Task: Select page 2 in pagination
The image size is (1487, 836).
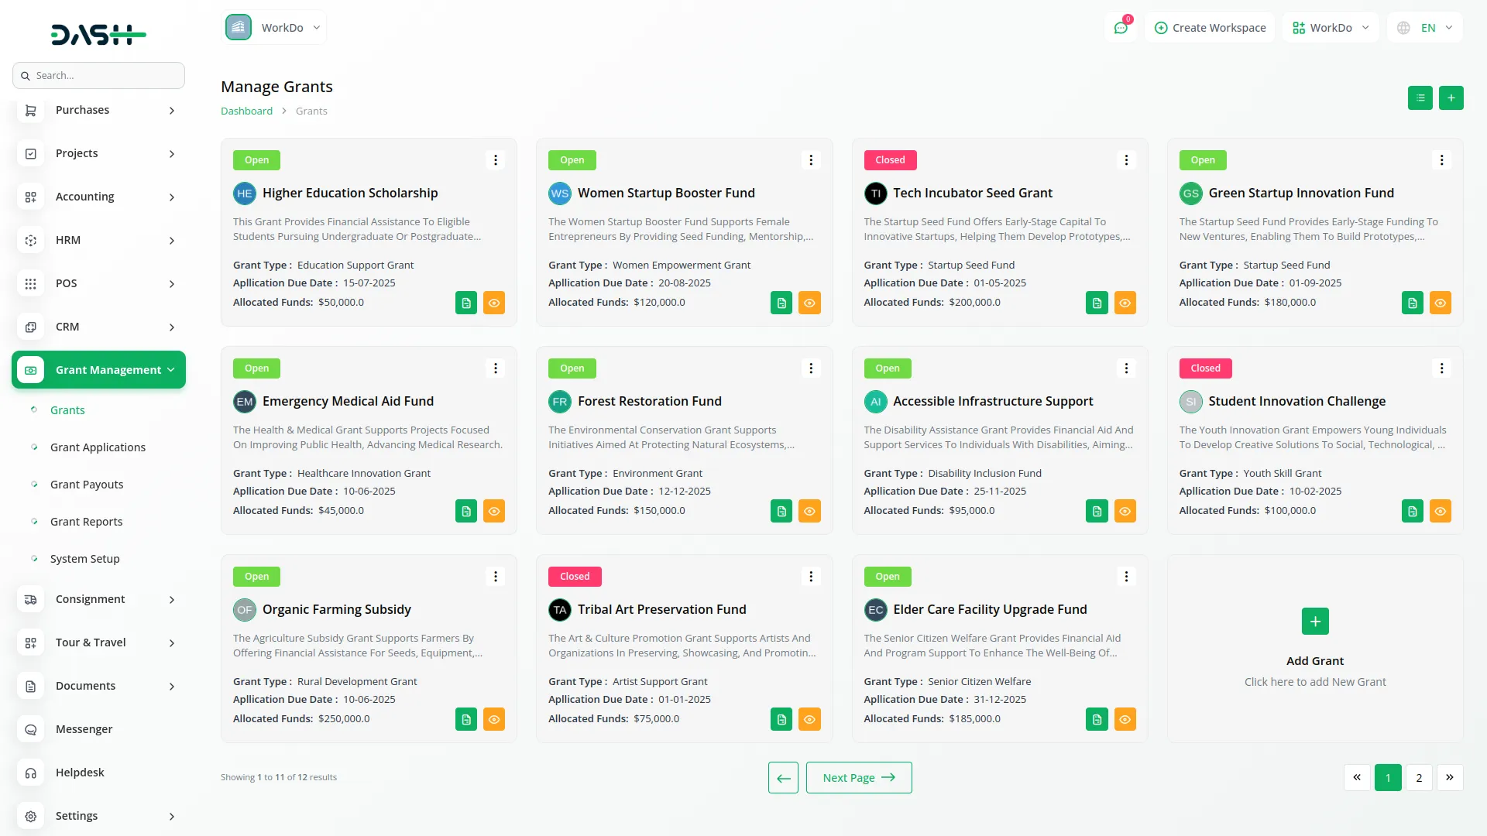Action: tap(1418, 777)
